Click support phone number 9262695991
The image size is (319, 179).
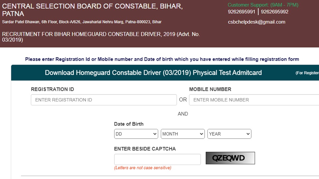(242, 12)
